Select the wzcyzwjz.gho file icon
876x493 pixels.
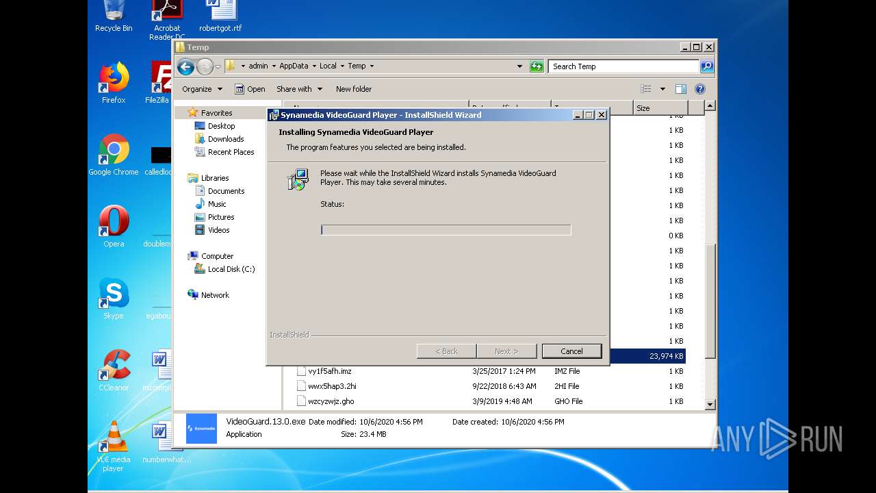(x=301, y=401)
